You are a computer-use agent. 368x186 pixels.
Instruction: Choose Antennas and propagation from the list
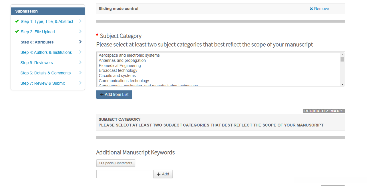coord(122,60)
